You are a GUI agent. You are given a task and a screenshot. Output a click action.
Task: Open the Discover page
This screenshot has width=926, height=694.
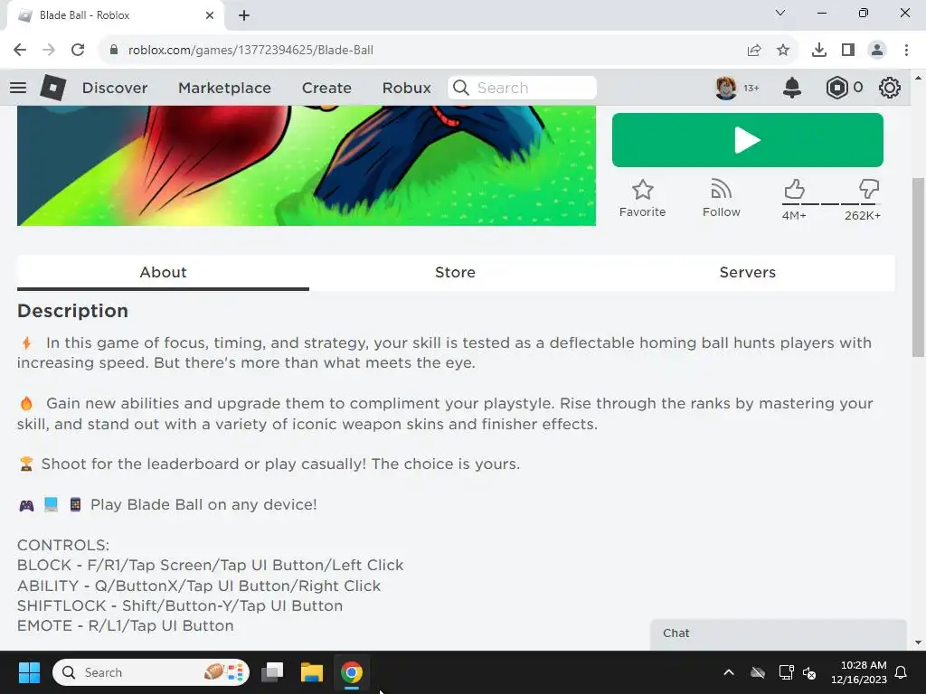coord(115,88)
